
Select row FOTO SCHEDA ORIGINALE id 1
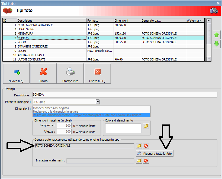click(104, 25)
